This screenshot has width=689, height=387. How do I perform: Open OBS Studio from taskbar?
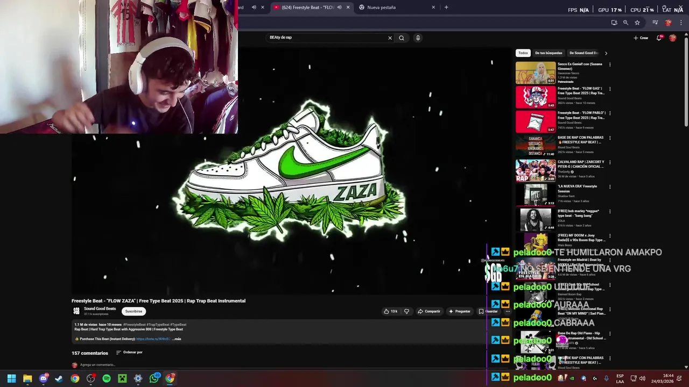point(90,378)
